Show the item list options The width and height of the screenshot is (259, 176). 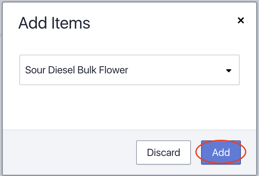[228, 71]
